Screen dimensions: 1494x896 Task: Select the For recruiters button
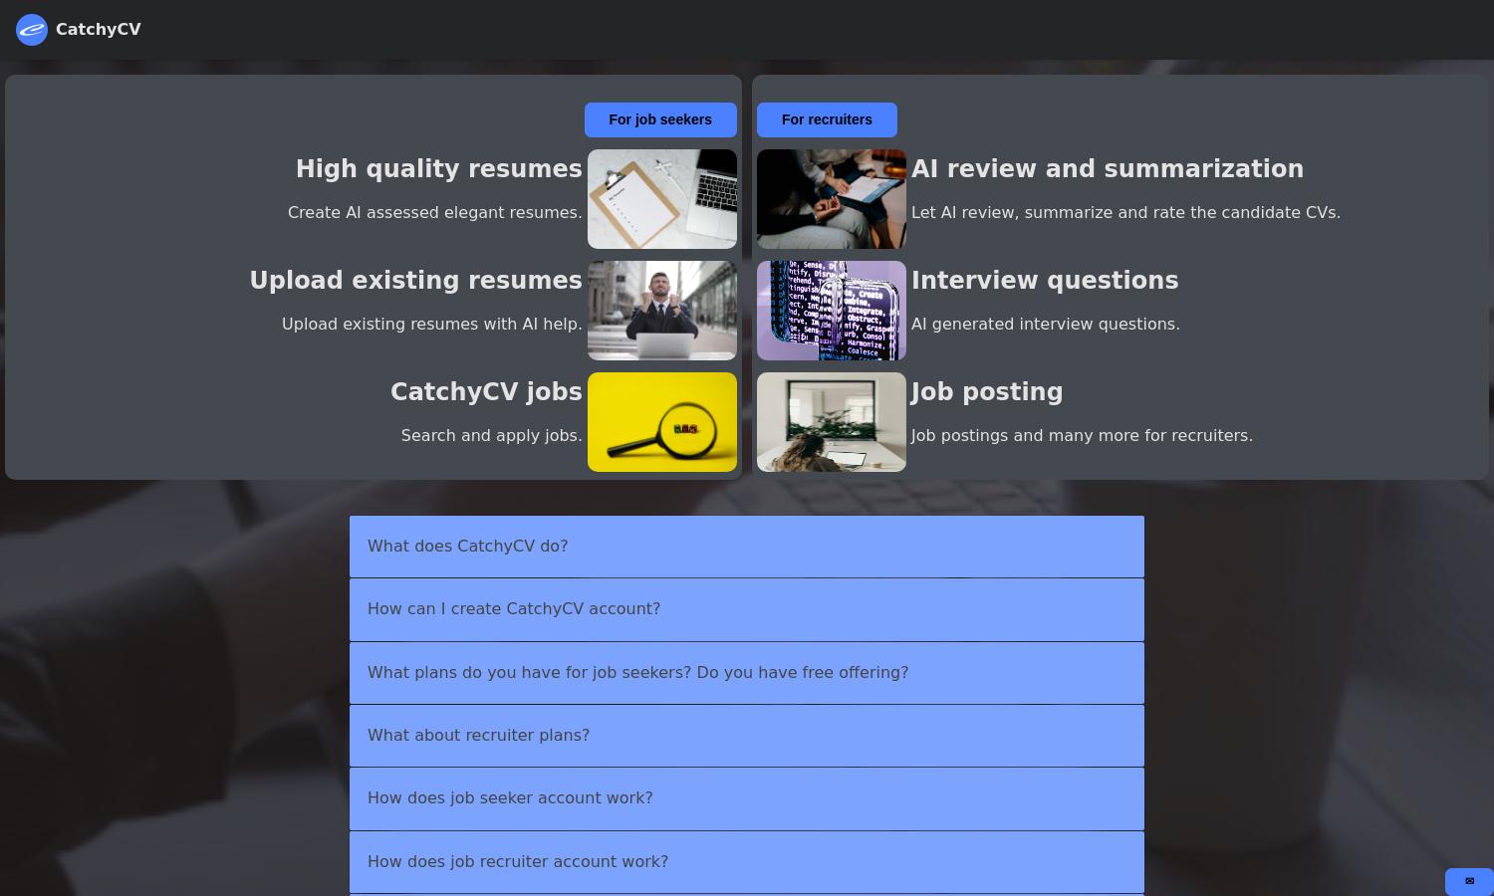[x=827, y=119]
